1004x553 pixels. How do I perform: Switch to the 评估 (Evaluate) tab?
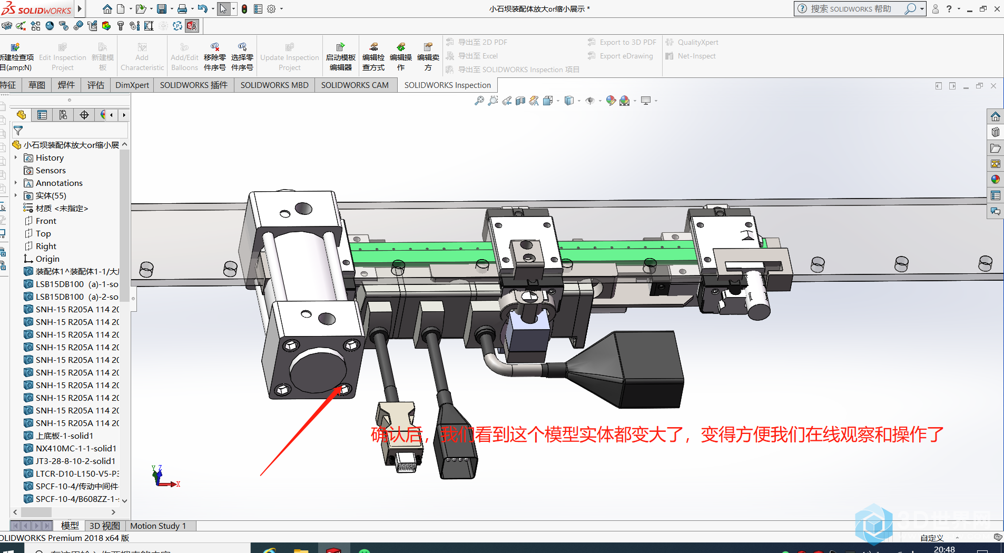(96, 85)
